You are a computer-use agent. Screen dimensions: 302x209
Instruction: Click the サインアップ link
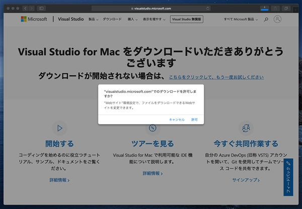click(x=246, y=180)
